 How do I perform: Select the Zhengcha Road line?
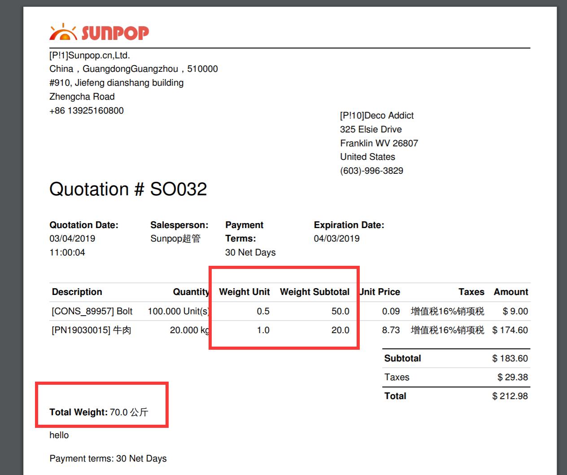pos(82,97)
